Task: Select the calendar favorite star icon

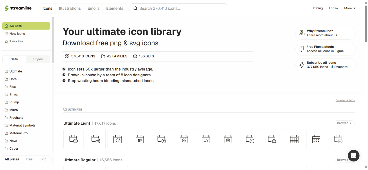Action: (272, 139)
